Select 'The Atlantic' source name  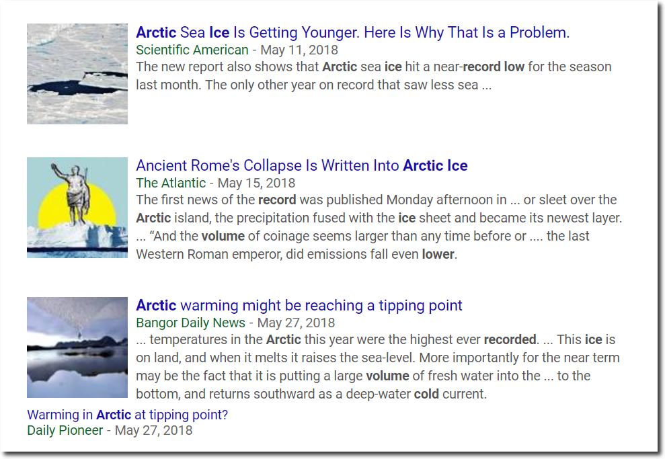pyautogui.click(x=171, y=183)
